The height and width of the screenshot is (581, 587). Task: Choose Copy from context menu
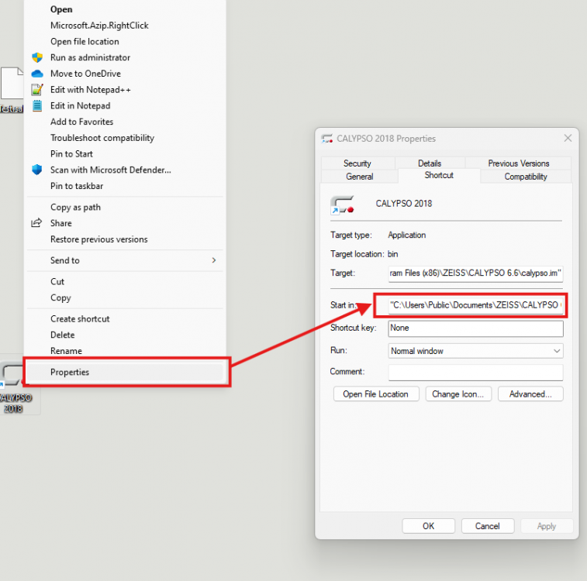pos(60,298)
